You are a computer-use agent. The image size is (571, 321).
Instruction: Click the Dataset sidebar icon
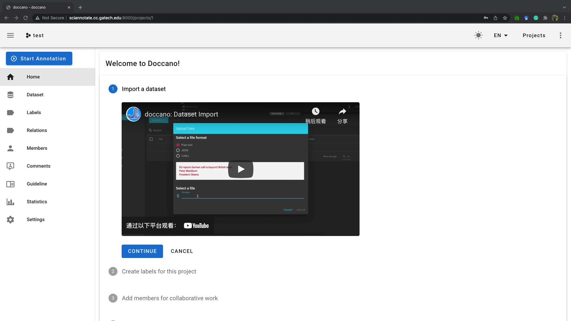pyautogui.click(x=10, y=95)
